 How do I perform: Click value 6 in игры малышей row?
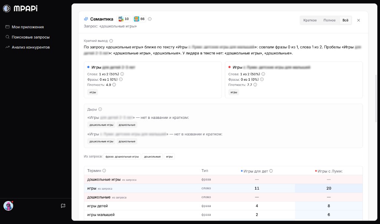(x=329, y=215)
